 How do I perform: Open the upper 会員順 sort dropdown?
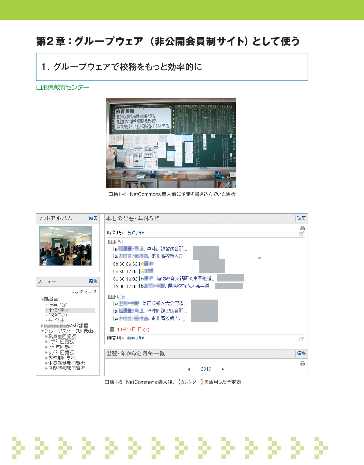tap(136, 233)
